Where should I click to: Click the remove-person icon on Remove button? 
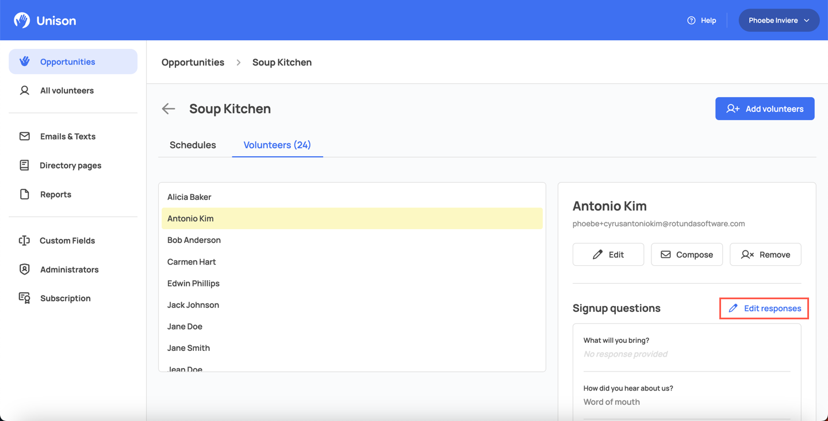pos(747,254)
